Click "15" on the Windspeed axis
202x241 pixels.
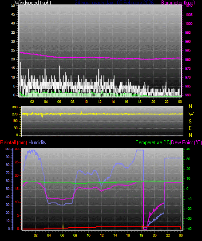point(13,68)
